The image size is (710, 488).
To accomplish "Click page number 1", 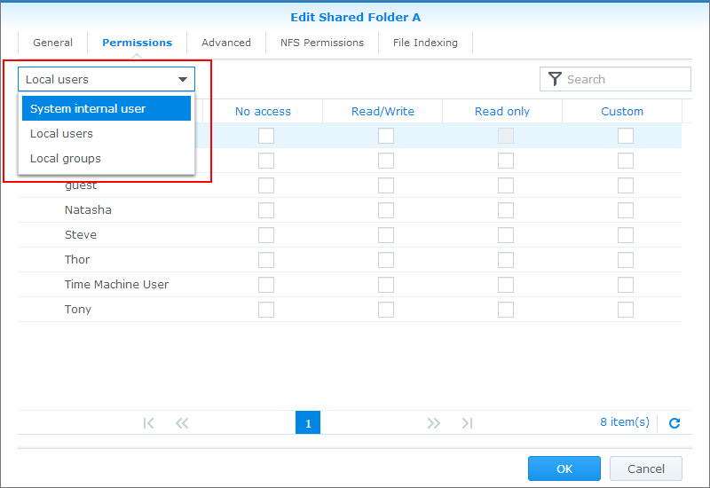I will click(x=308, y=423).
